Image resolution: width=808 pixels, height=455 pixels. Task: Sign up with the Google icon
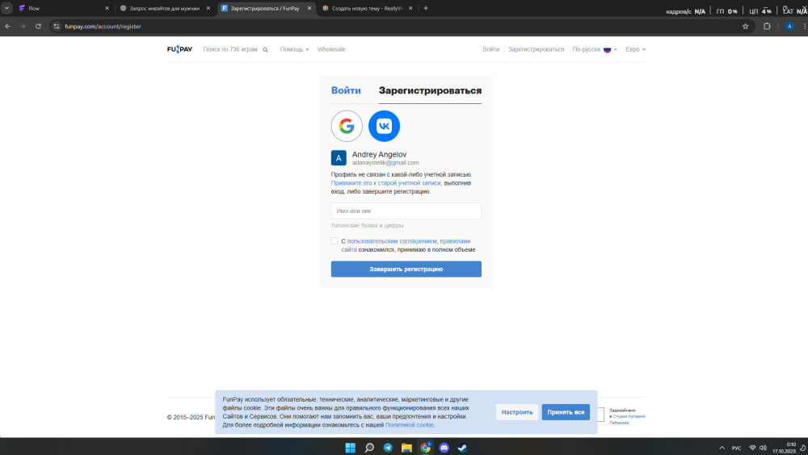pos(347,126)
